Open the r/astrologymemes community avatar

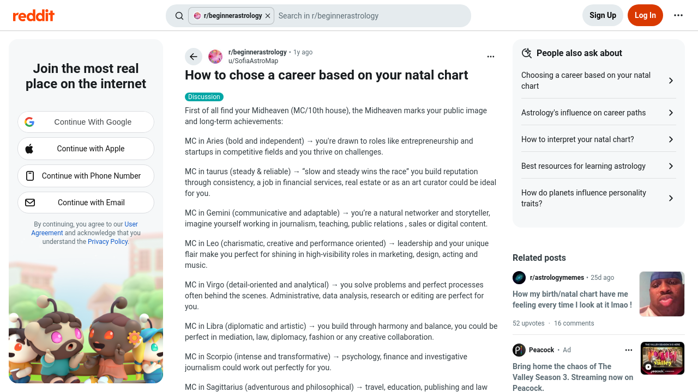point(519,278)
